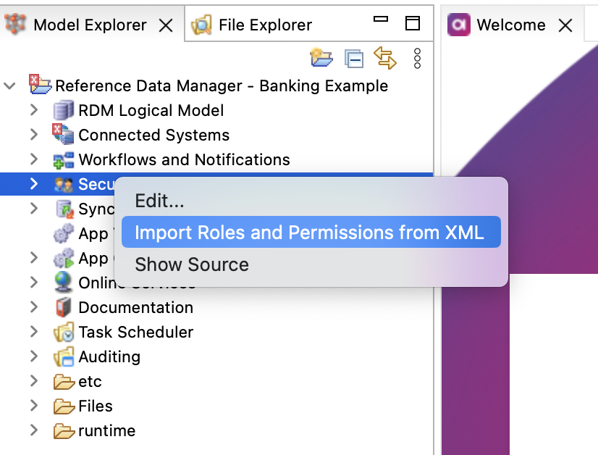
Task: Collapse all tree nodes using the toolbar icon
Action: (354, 59)
